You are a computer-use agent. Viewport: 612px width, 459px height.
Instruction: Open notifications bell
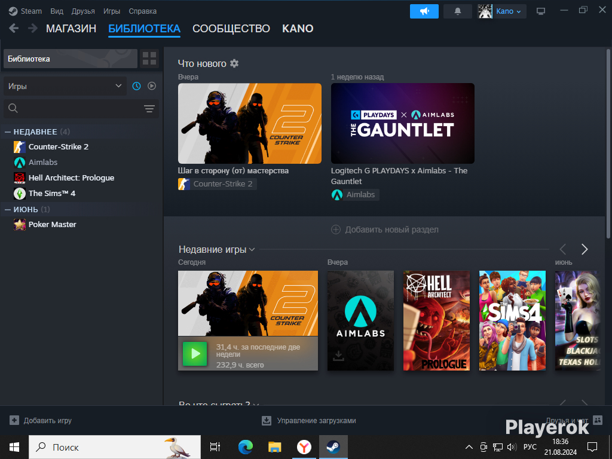458,11
